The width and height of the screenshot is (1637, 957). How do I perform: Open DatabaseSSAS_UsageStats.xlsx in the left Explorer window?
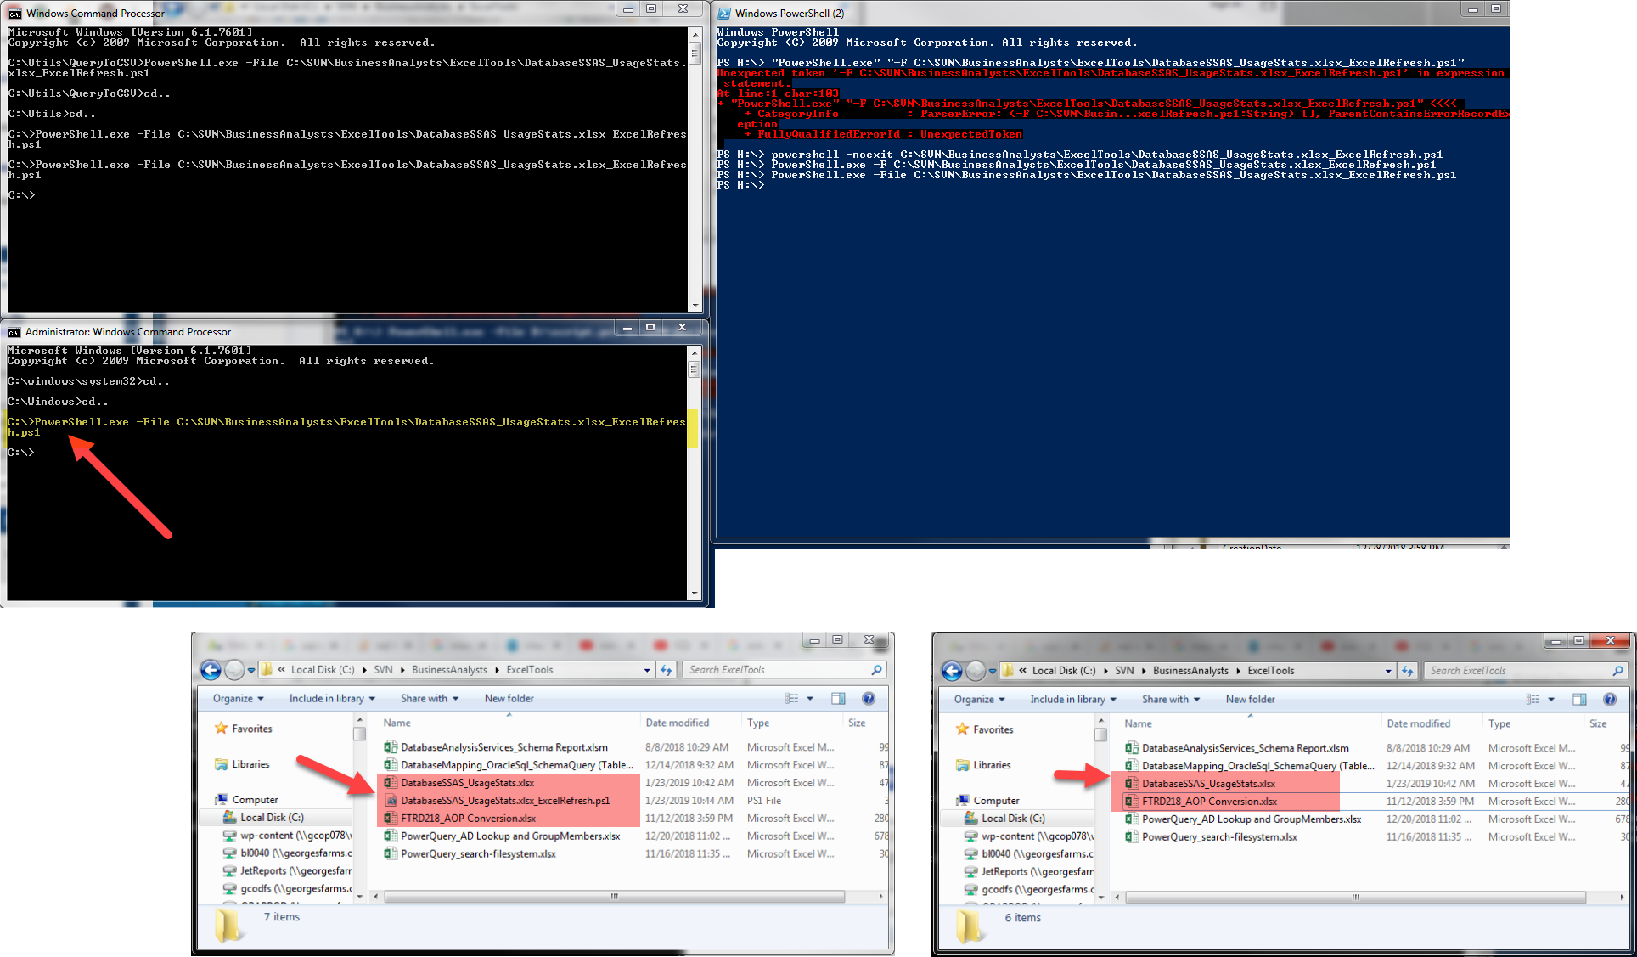coord(468,782)
